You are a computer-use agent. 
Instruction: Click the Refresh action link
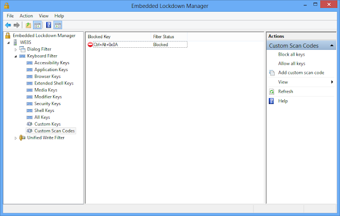pos(286,91)
